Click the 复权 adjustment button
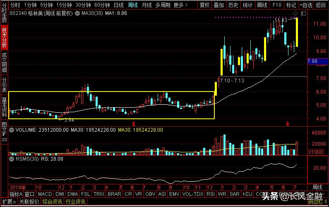This screenshot has width=329, height=207. pos(204,5)
